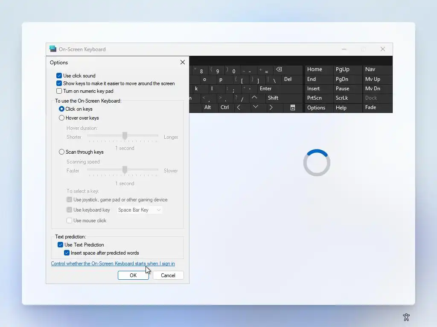Click the l key on keyboard

(x=216, y=89)
